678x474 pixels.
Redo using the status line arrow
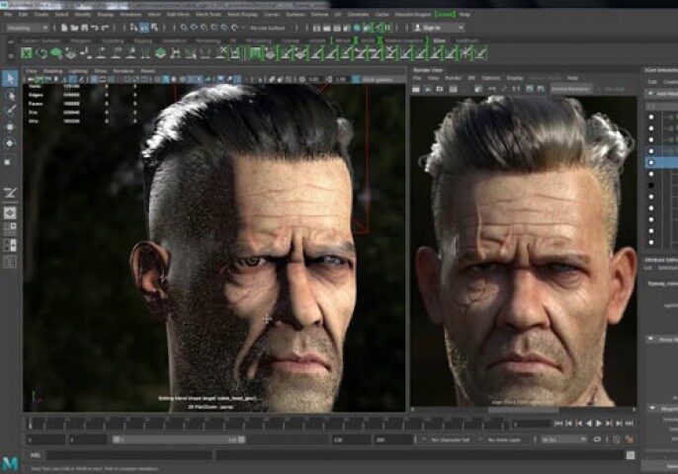(104, 28)
